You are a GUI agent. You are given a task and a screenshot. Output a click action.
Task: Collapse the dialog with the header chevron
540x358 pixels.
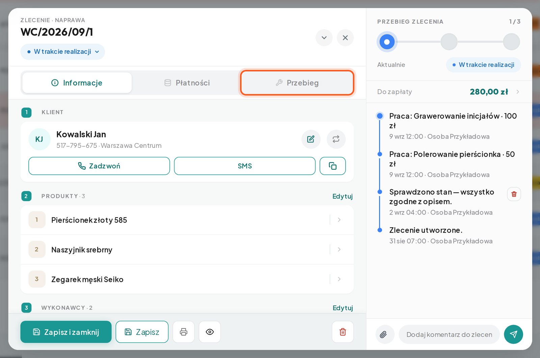(324, 38)
